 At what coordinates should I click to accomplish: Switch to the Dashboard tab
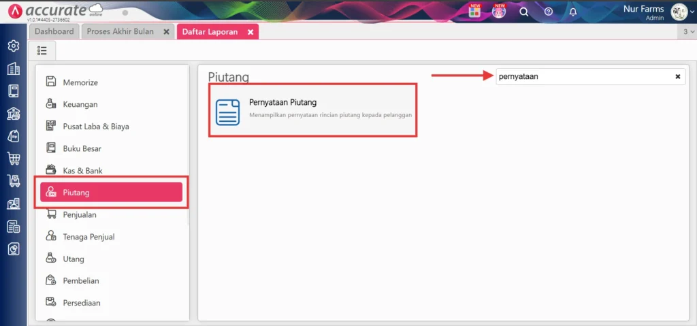54,31
